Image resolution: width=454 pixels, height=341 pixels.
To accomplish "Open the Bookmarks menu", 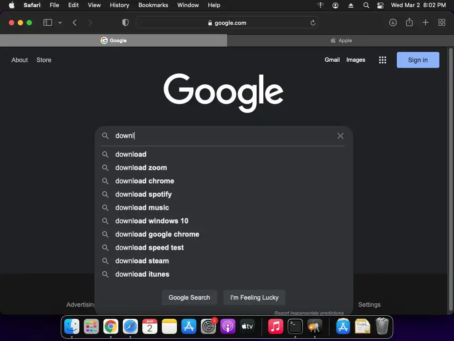I will [153, 5].
